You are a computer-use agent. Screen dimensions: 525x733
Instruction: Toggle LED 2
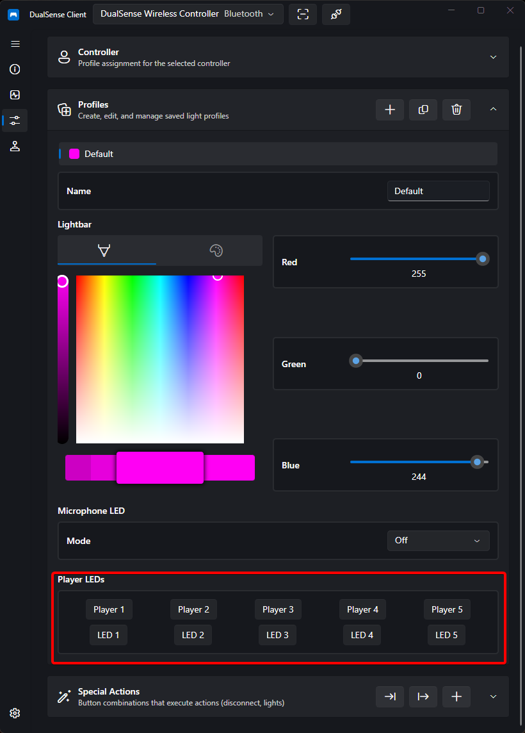coord(193,635)
